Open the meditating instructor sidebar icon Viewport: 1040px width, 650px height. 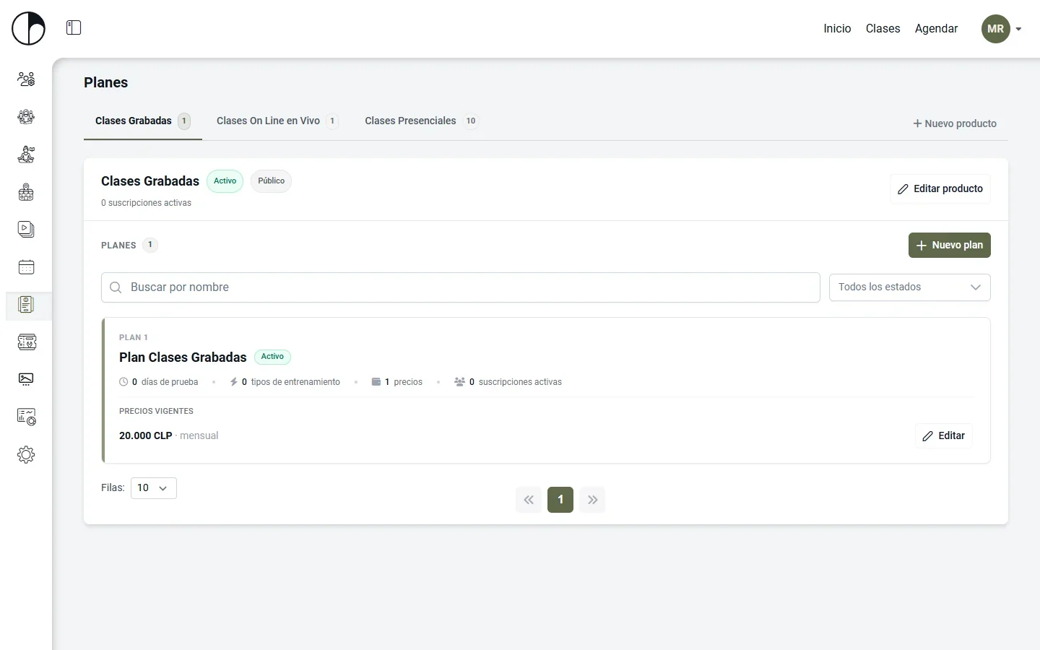coord(26,155)
